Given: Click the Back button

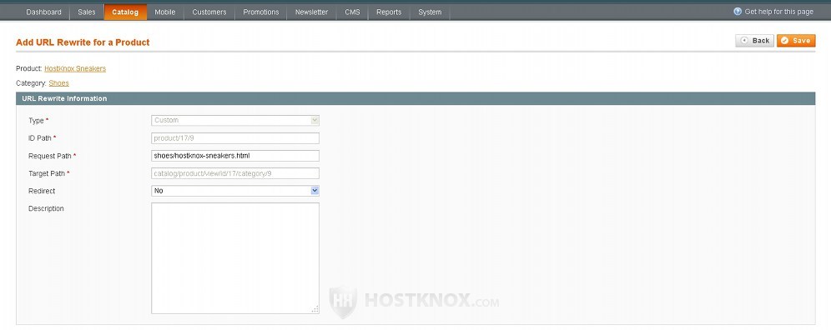Looking at the screenshot, I should 755,41.
